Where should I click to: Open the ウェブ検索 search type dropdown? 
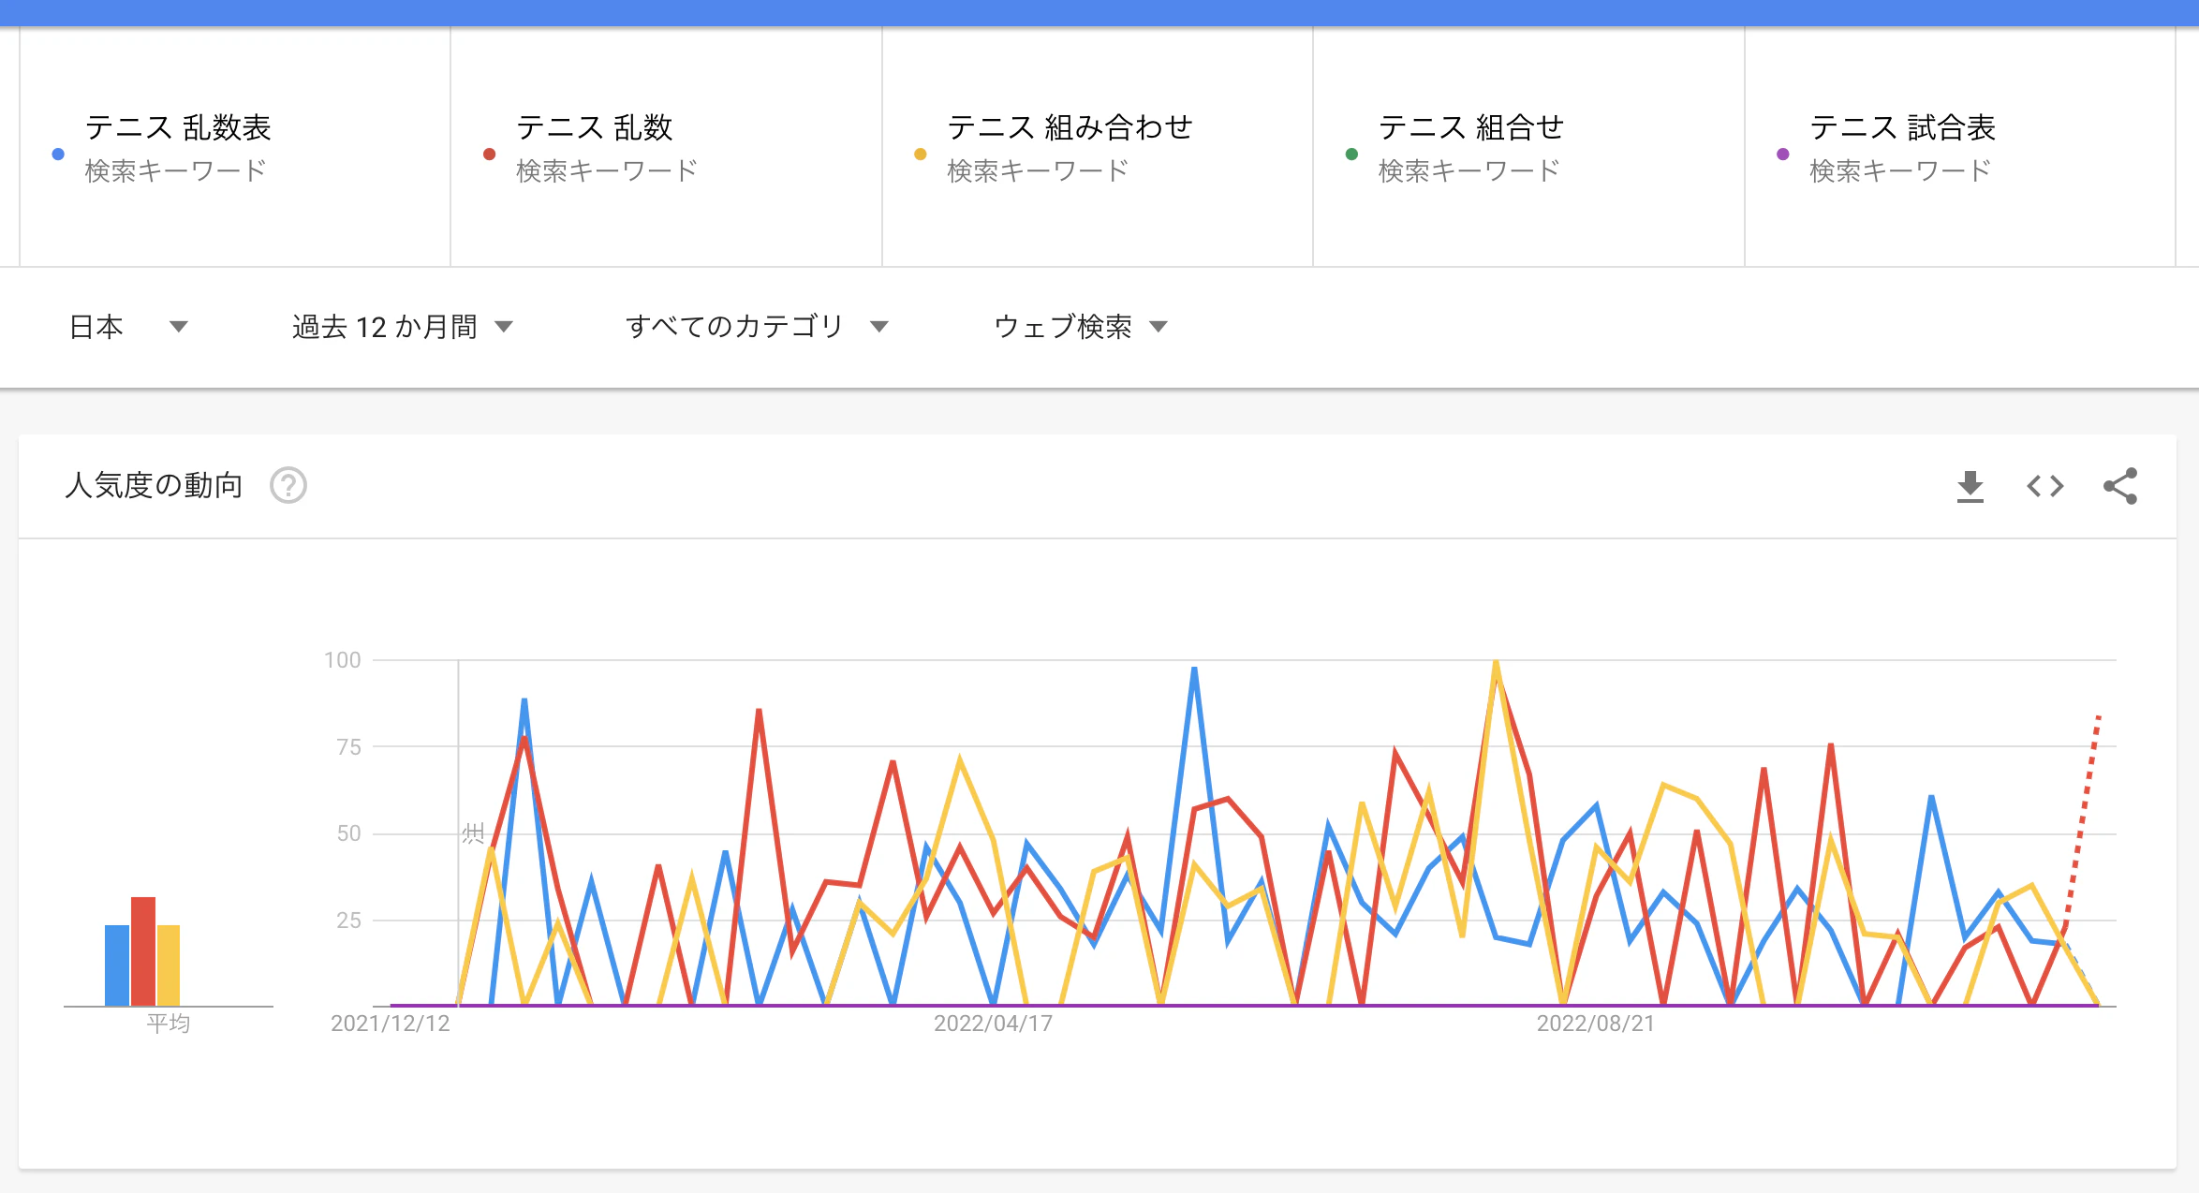click(1081, 327)
